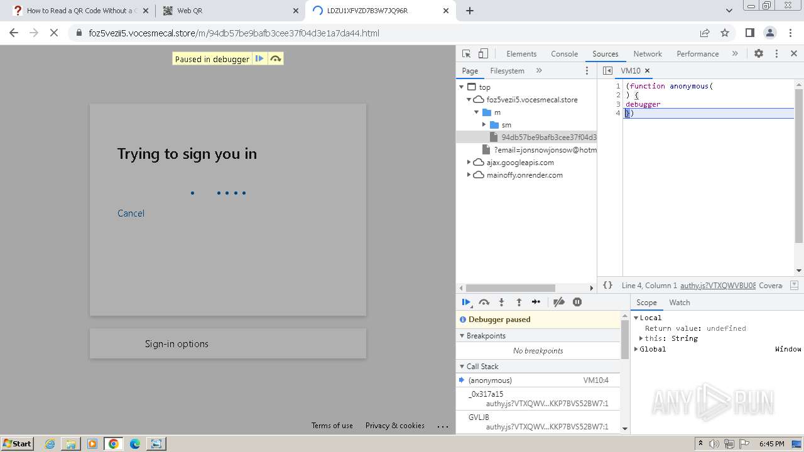Click the Step debugger button
804x452 pixels.
[x=536, y=302]
